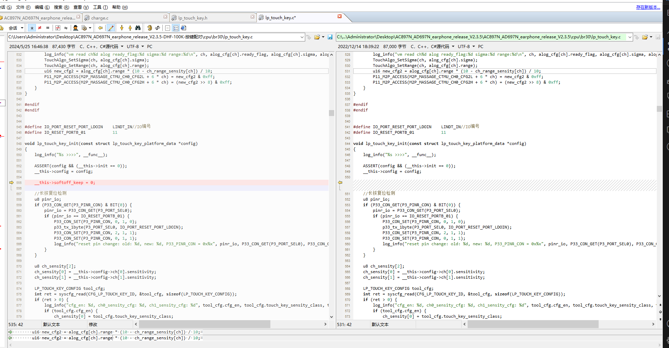Viewport: 669px width, 348px height.
Task: Toggle the text details pane icon
Action: [176, 28]
